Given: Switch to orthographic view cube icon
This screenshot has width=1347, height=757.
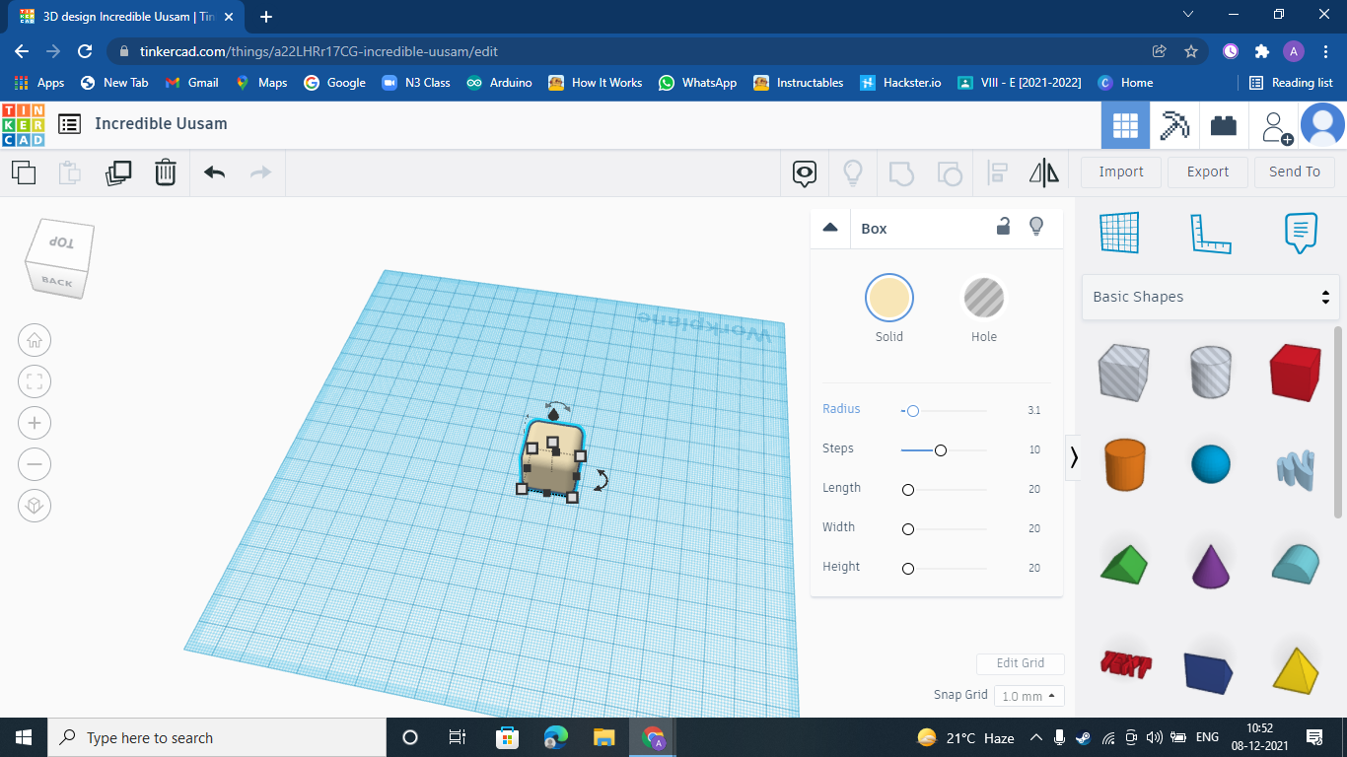Looking at the screenshot, I should pyautogui.click(x=35, y=506).
